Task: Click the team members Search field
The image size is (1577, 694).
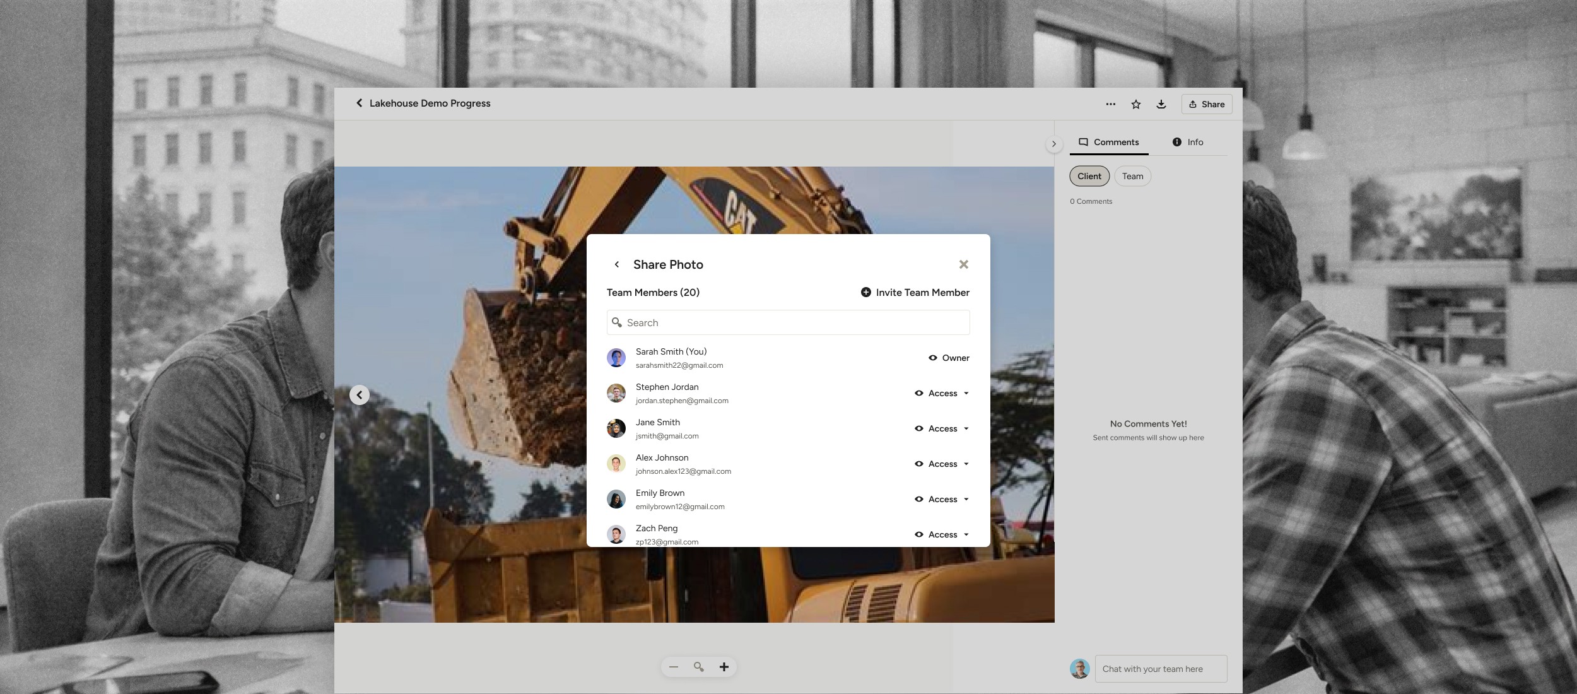Action: point(788,322)
